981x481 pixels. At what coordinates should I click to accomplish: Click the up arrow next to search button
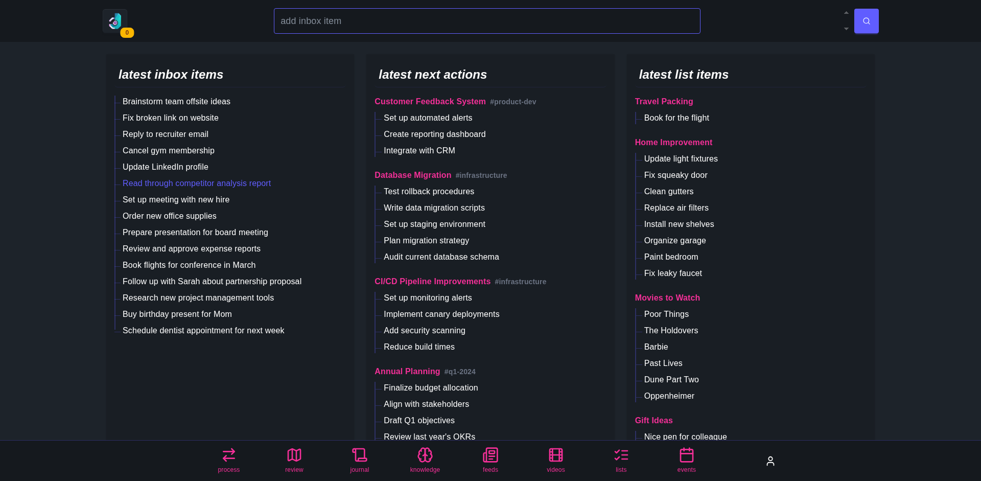pyautogui.click(x=846, y=12)
